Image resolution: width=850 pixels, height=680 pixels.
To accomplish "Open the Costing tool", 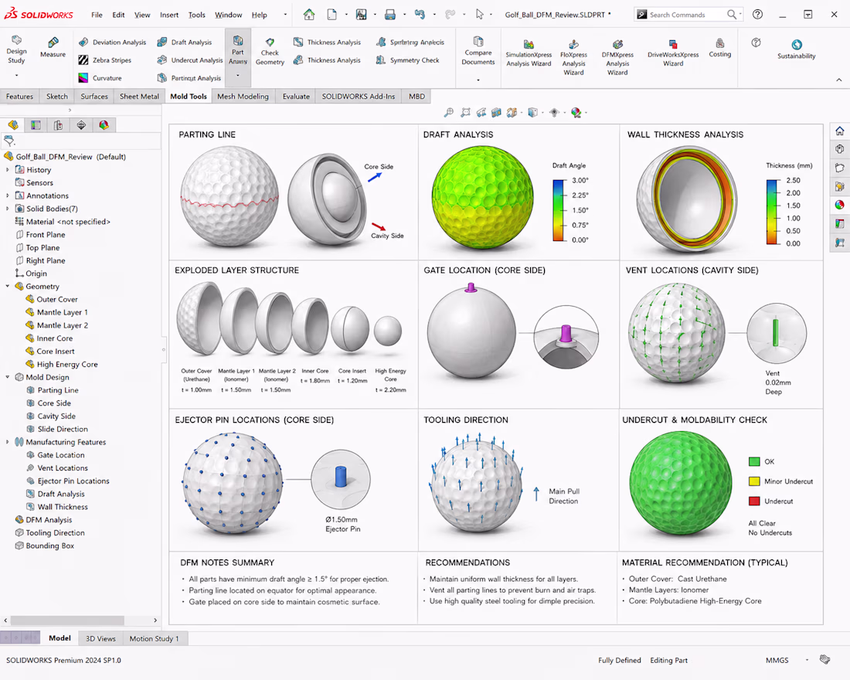I will (x=720, y=48).
